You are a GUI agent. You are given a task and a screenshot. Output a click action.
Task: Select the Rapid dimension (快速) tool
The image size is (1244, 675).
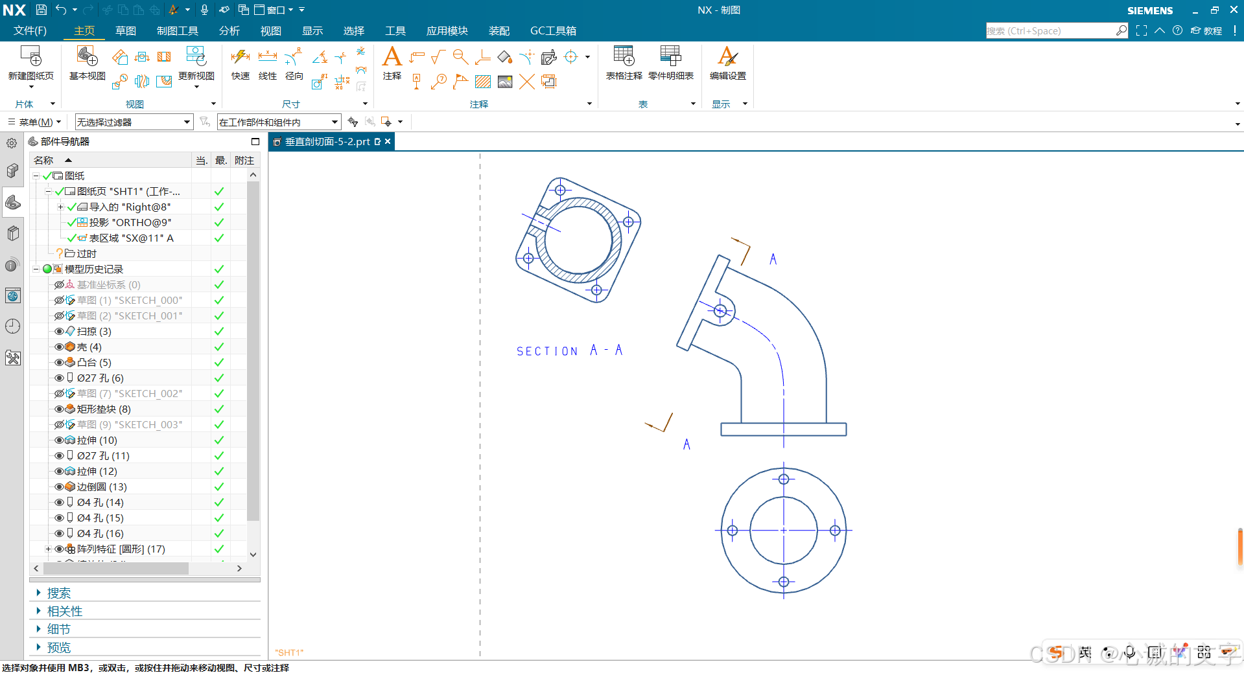(x=241, y=57)
